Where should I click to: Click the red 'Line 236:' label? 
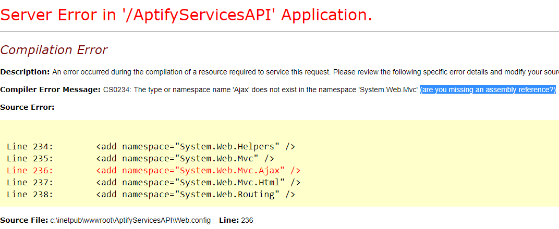pyautogui.click(x=30, y=171)
